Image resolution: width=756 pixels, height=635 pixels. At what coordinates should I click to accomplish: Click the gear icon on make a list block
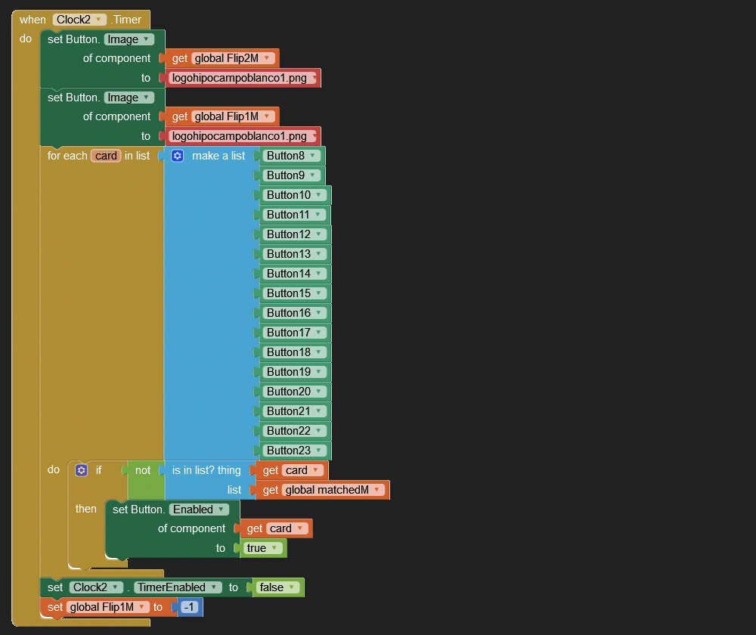tap(177, 156)
